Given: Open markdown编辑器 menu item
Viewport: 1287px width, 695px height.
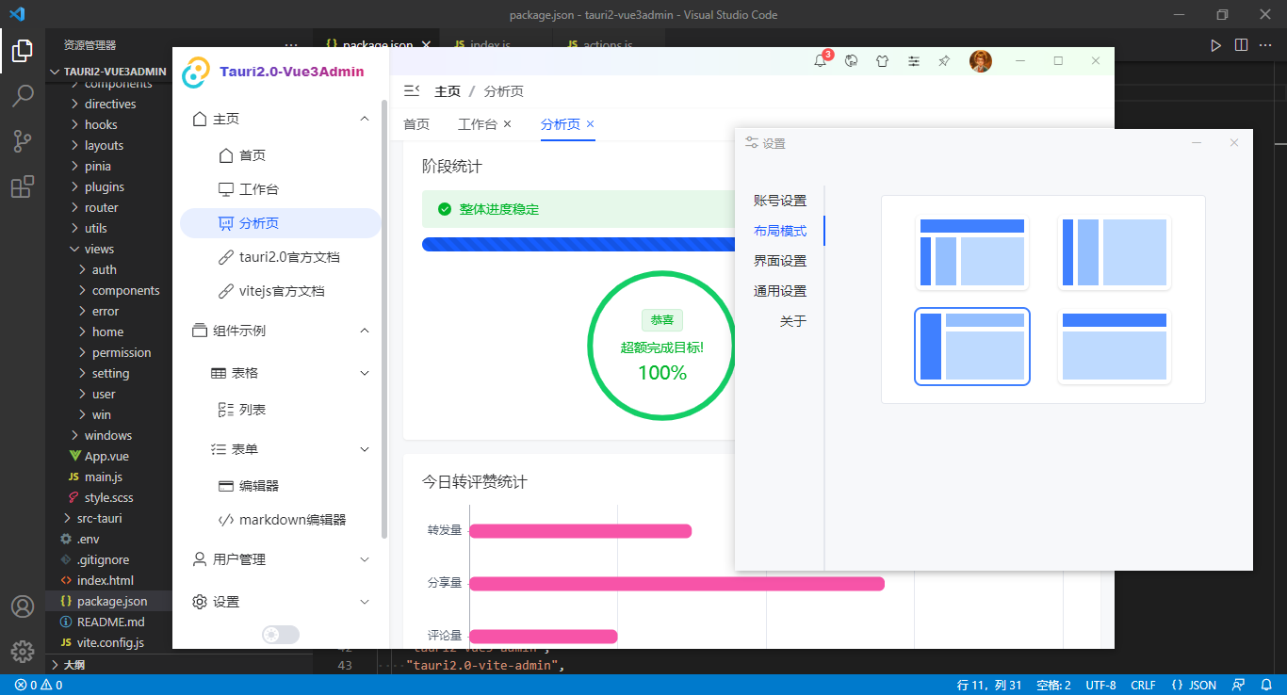Looking at the screenshot, I should 281,520.
